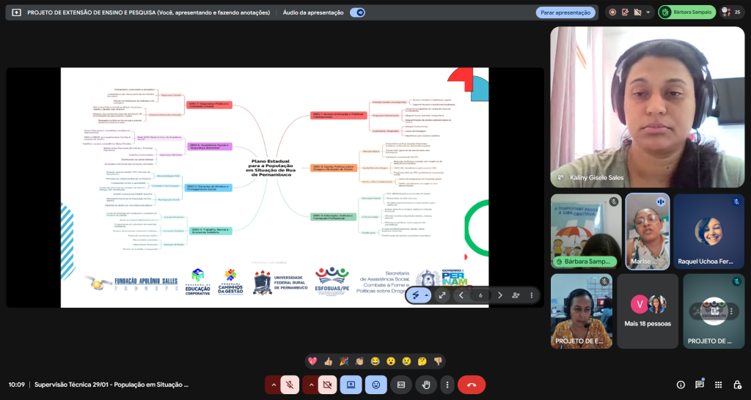
Task: Send the laughing face emoji reaction
Action: point(375,361)
